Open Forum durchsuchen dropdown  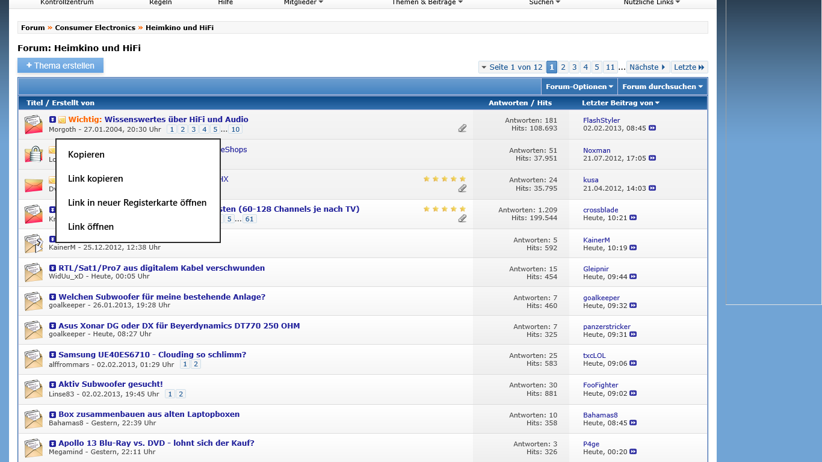click(663, 87)
